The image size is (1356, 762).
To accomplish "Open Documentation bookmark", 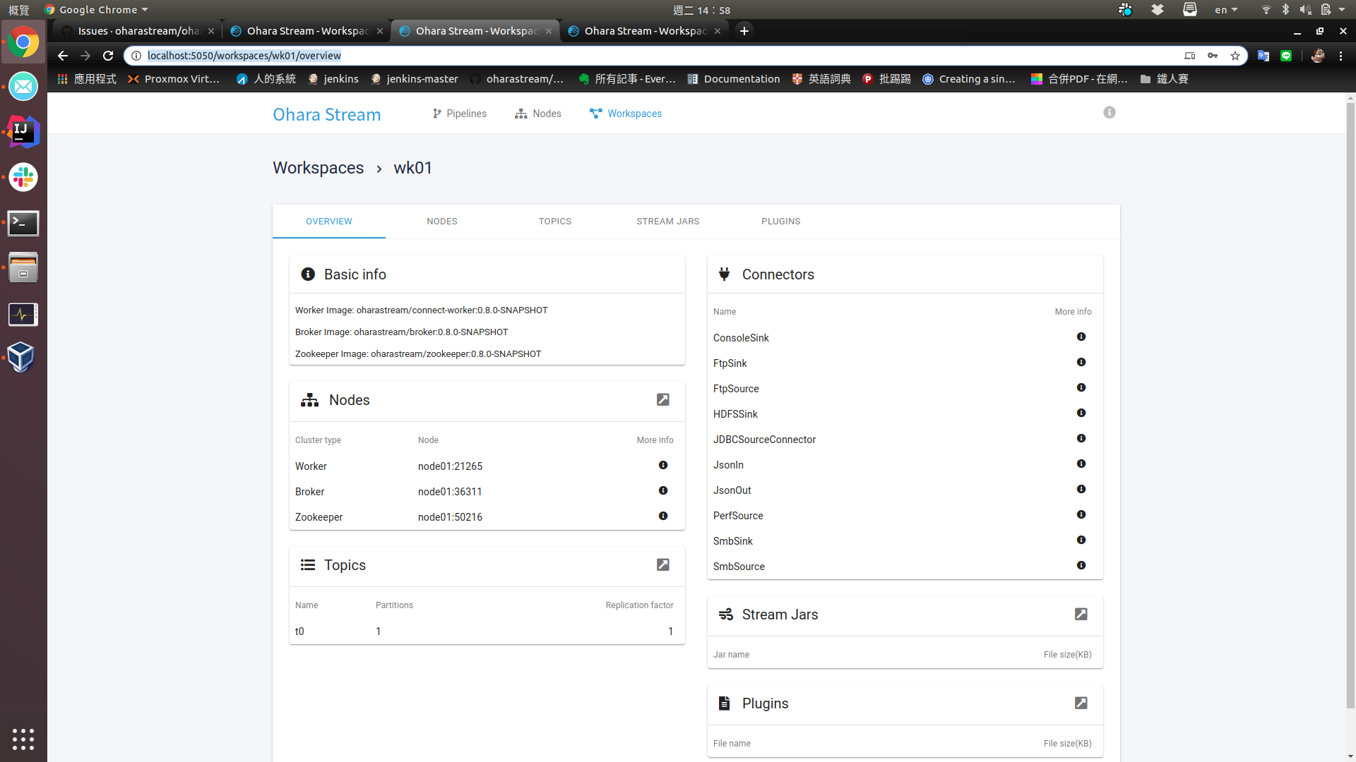I will 734,79.
